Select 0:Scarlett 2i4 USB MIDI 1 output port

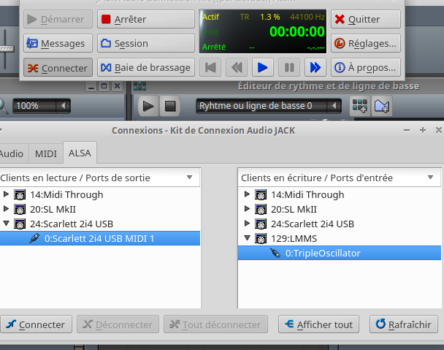point(99,238)
